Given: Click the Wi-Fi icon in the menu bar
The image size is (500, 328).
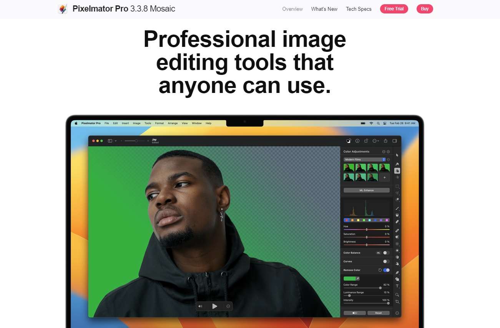Looking at the screenshot, I should click(x=371, y=123).
